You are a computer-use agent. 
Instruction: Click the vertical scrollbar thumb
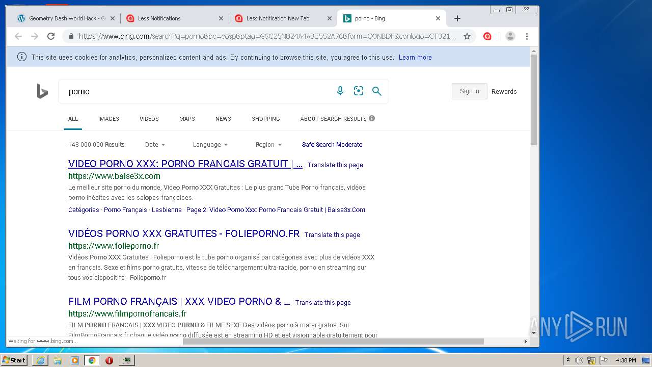coord(534,99)
